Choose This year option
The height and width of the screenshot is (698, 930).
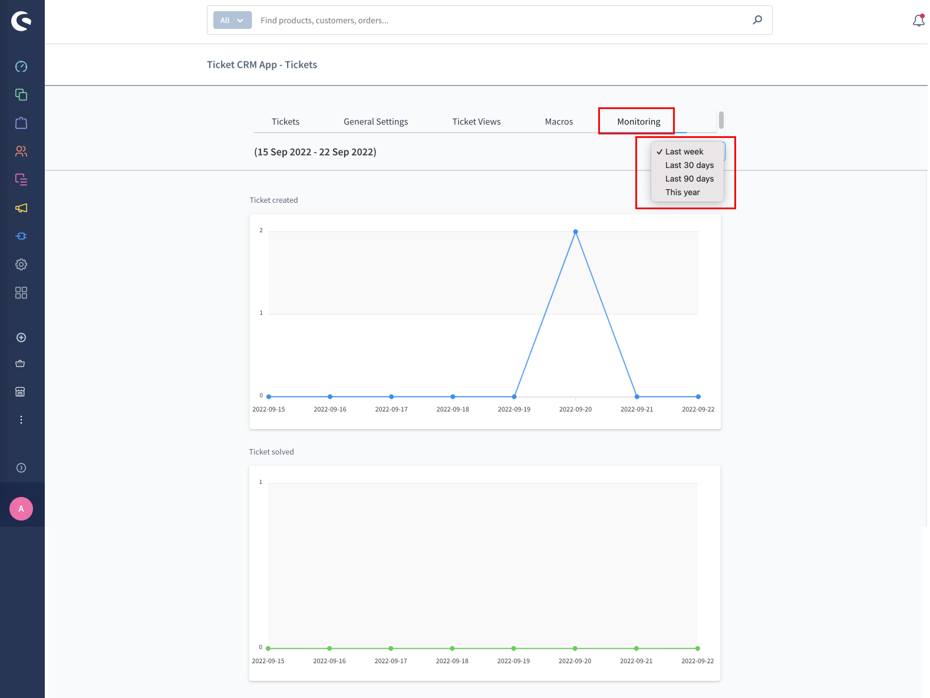(687, 192)
